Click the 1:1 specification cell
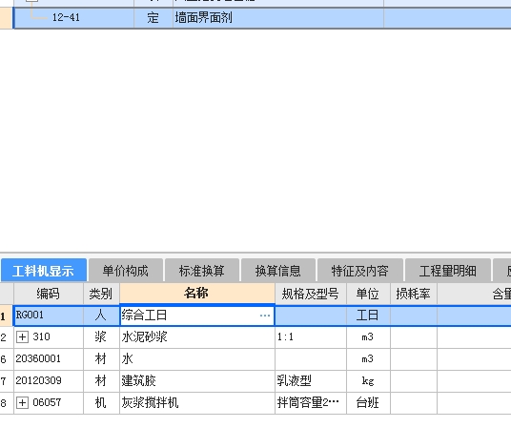The image size is (511, 448). point(311,336)
